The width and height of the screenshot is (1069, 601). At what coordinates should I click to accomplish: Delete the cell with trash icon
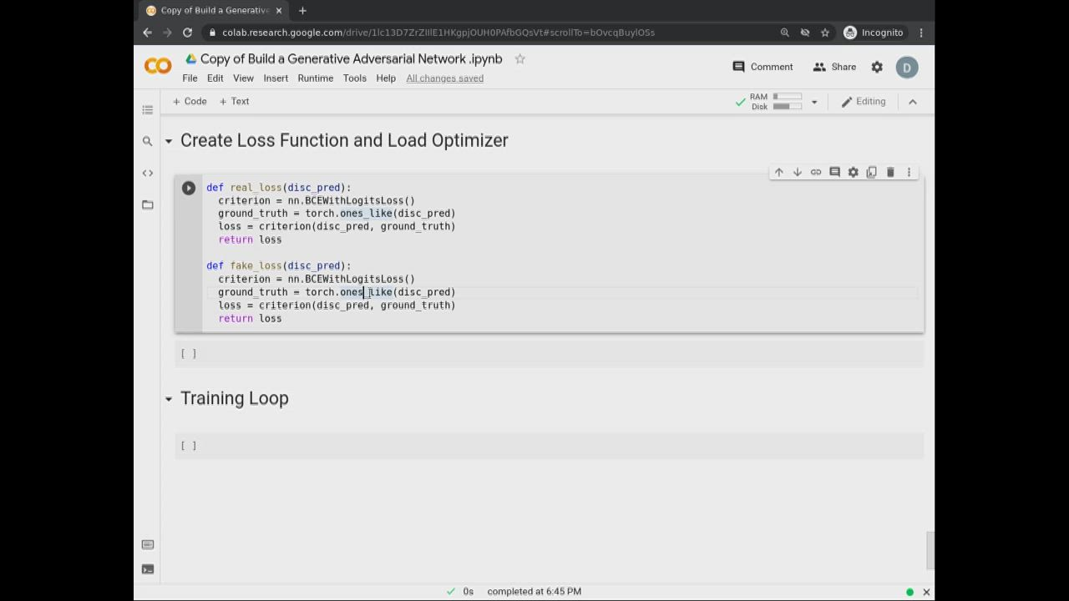890,172
